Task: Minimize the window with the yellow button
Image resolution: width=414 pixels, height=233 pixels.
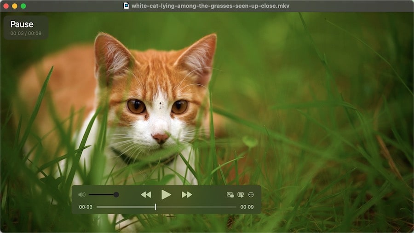Action: 15,6
